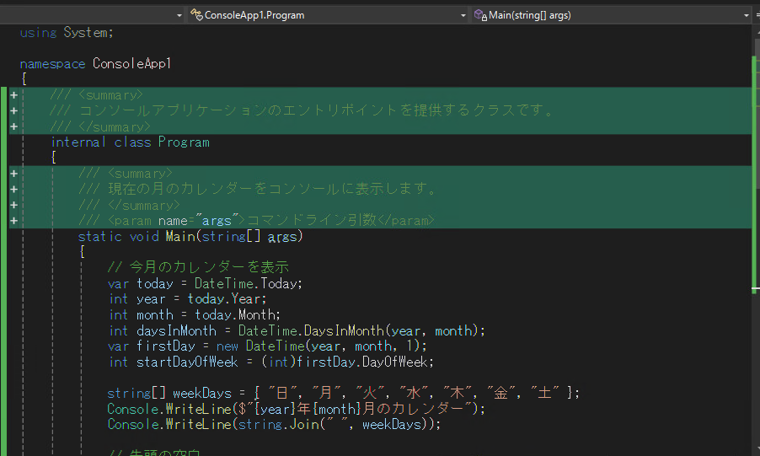Click the green change bar in the left margin
This screenshot has width=760, height=456.
(4, 270)
